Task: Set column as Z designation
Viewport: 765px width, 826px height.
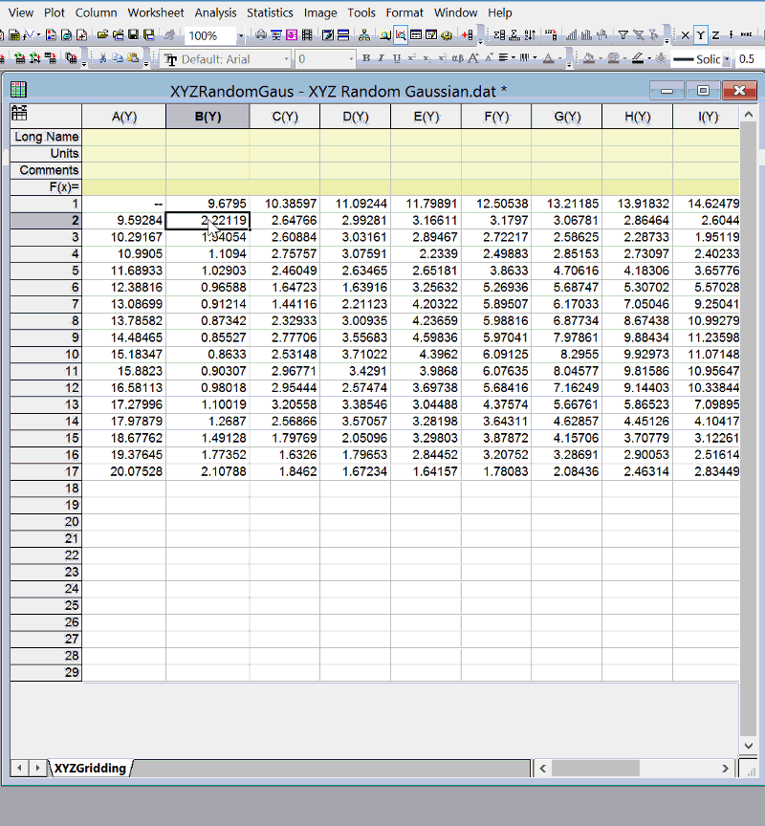Action: point(715,35)
